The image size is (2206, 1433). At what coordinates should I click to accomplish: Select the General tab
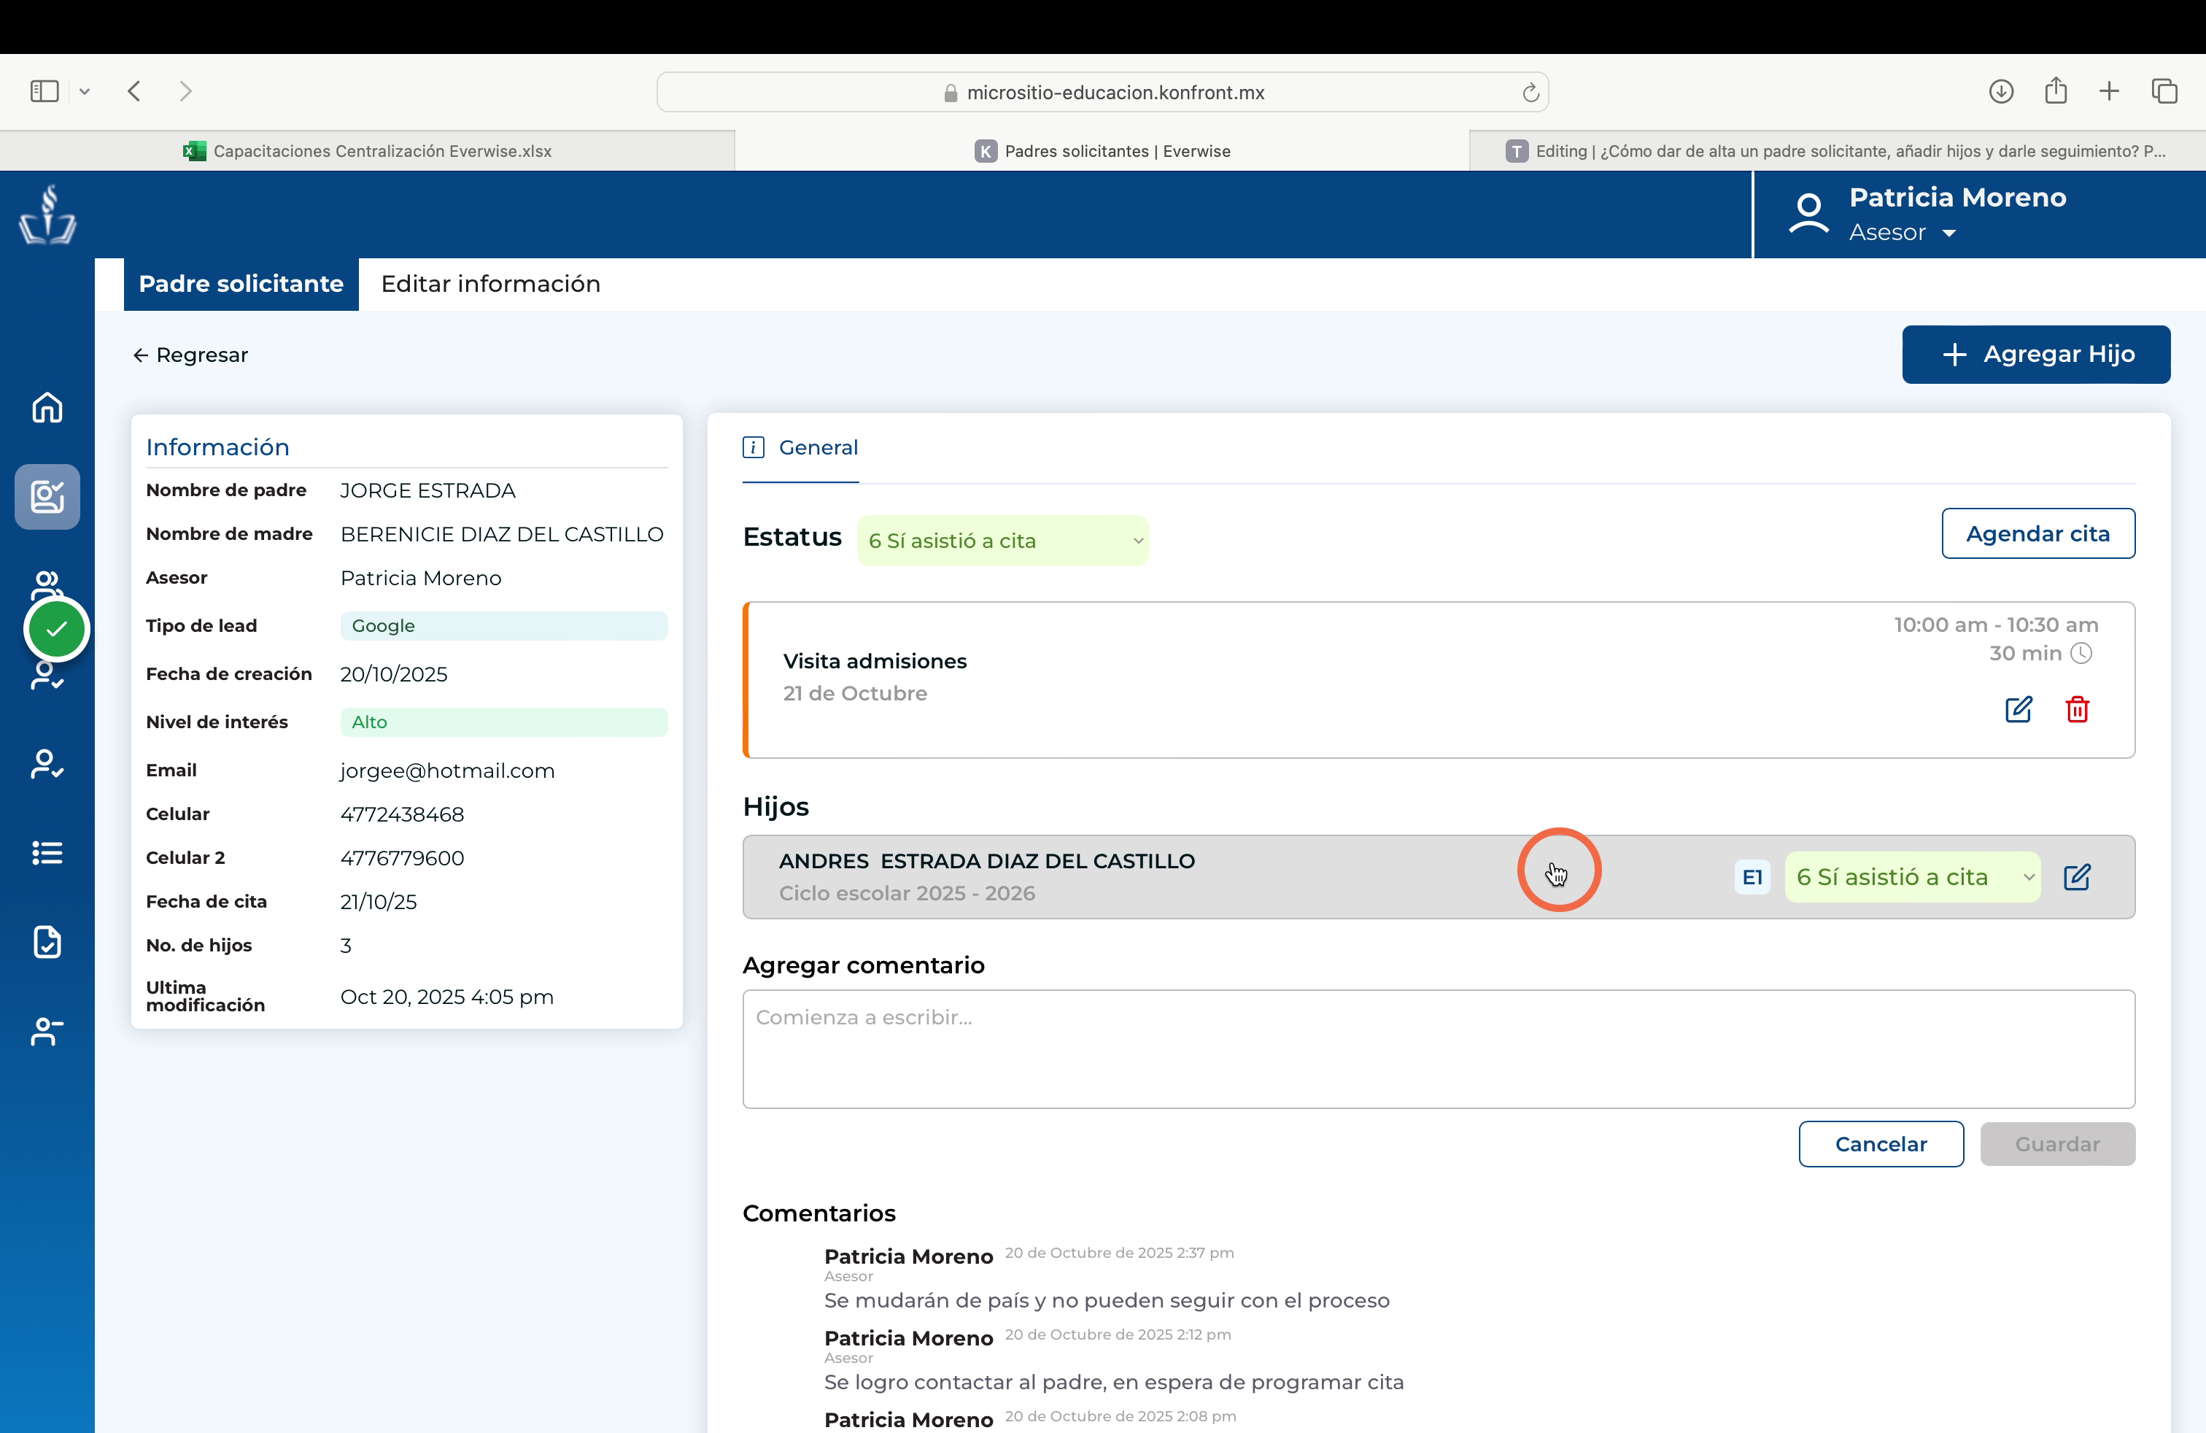click(x=801, y=448)
